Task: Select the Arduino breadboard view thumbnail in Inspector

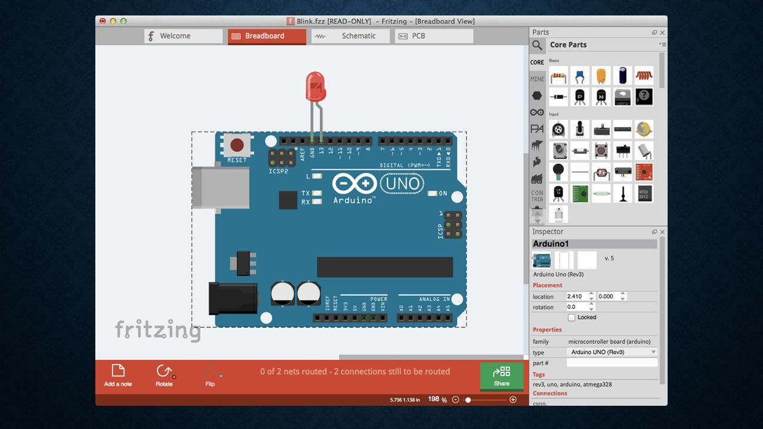Action: (541, 260)
